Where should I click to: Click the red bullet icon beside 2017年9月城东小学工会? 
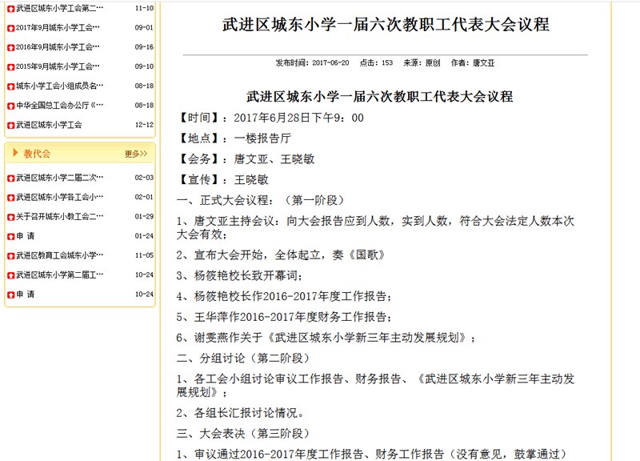(x=11, y=28)
